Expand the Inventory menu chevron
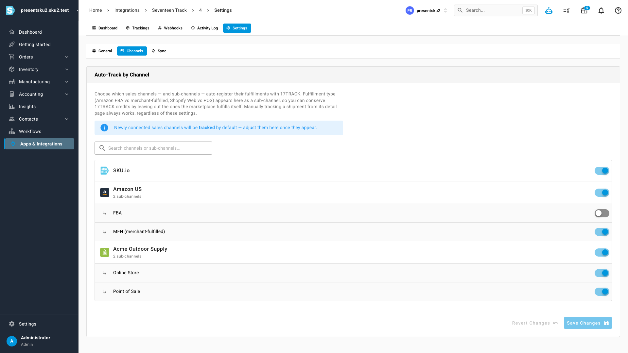 tap(67, 69)
